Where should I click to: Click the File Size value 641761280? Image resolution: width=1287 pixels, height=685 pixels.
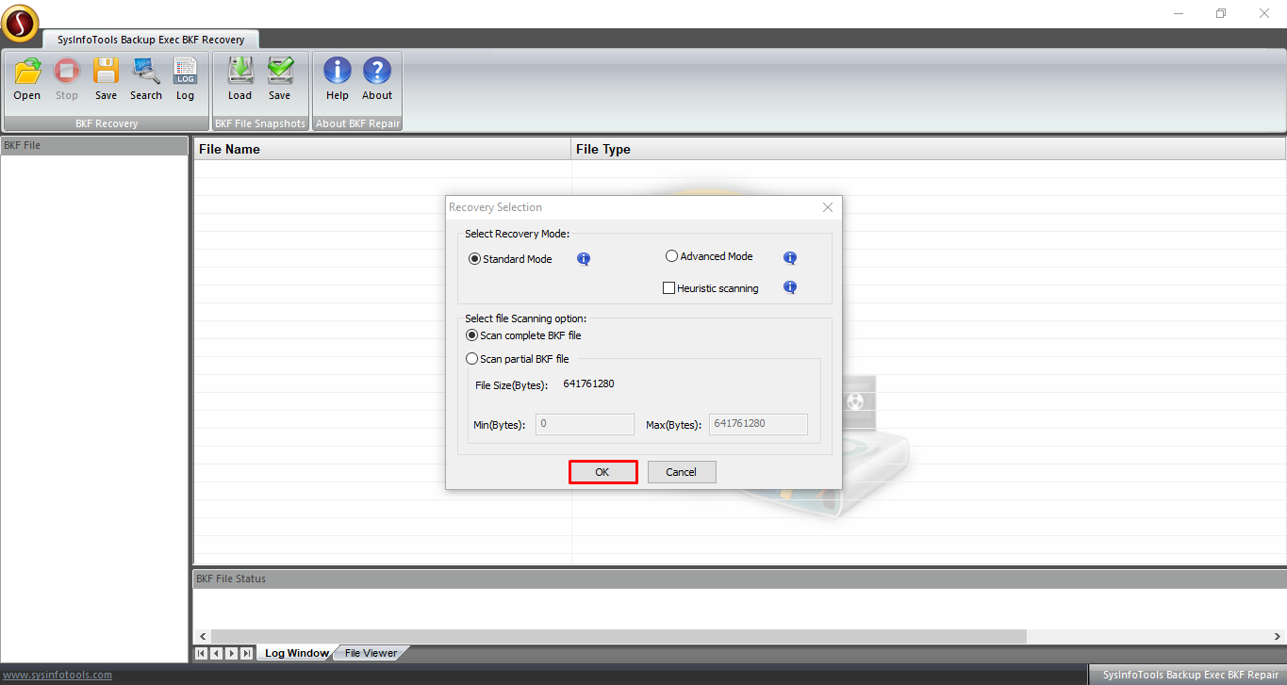pyautogui.click(x=589, y=383)
